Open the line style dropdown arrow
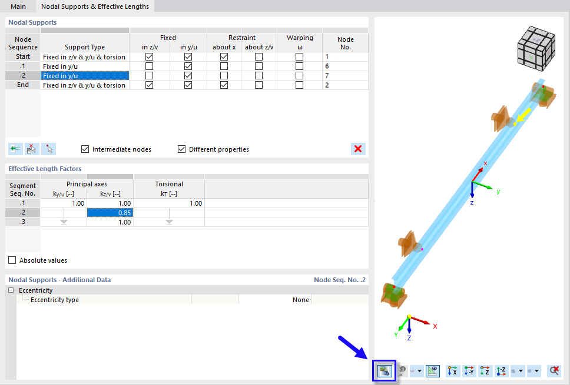 coord(420,371)
